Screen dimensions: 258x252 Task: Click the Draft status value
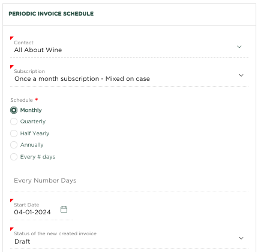(22, 242)
